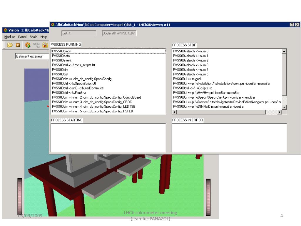This screenshot has height=226, width=301.
Task: Select fwDeviceEditorNavigator.pnl row
Action: pyautogui.click(x=227, y=102)
